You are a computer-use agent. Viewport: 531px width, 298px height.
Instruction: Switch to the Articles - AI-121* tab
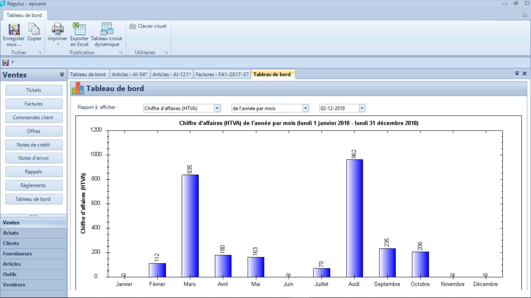(172, 74)
